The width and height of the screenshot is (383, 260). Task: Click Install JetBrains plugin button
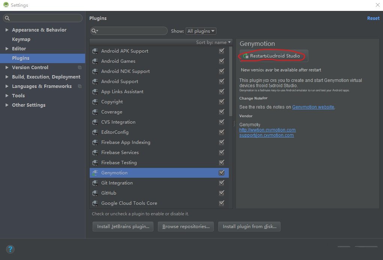123,227
